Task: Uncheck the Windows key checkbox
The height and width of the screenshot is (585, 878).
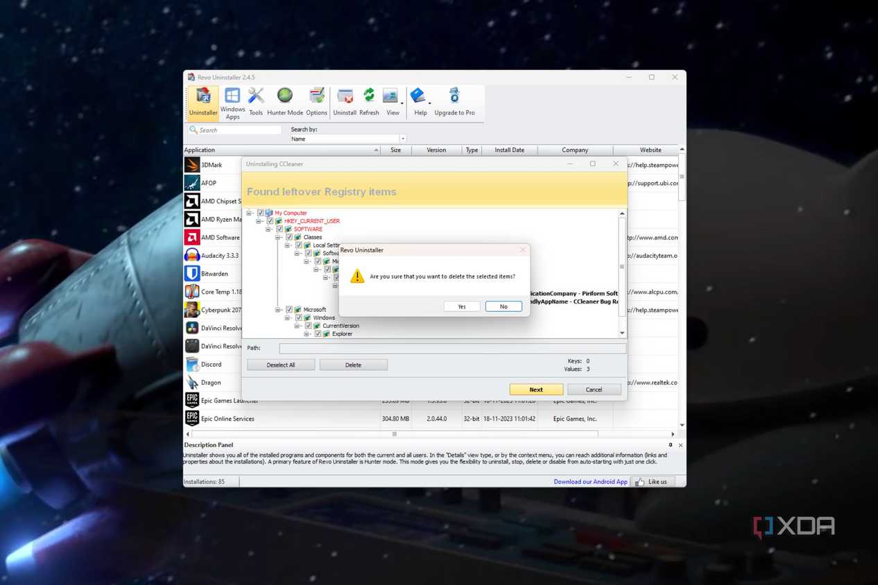Action: pos(300,318)
